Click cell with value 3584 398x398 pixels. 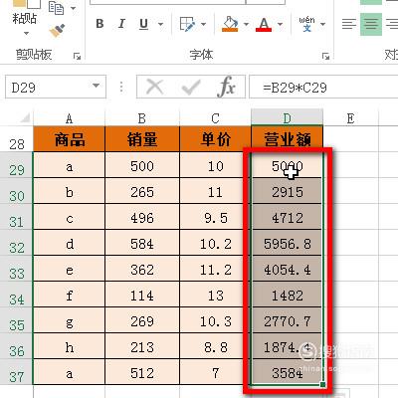pos(288,372)
